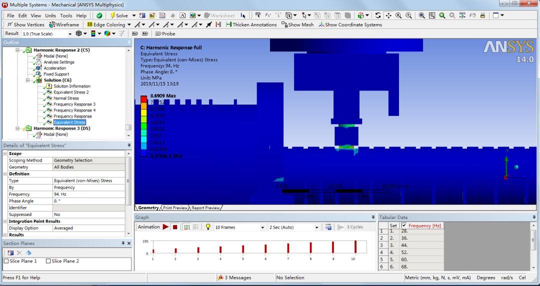Collapse Integration Point Results section
The width and height of the screenshot is (540, 286).
coord(5,221)
